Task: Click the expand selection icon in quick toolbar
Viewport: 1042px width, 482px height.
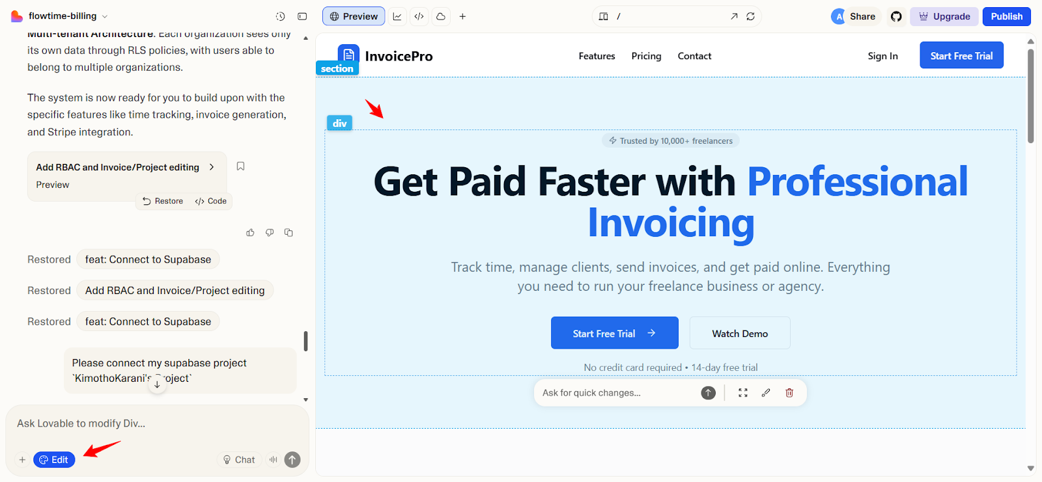Action: (x=743, y=393)
